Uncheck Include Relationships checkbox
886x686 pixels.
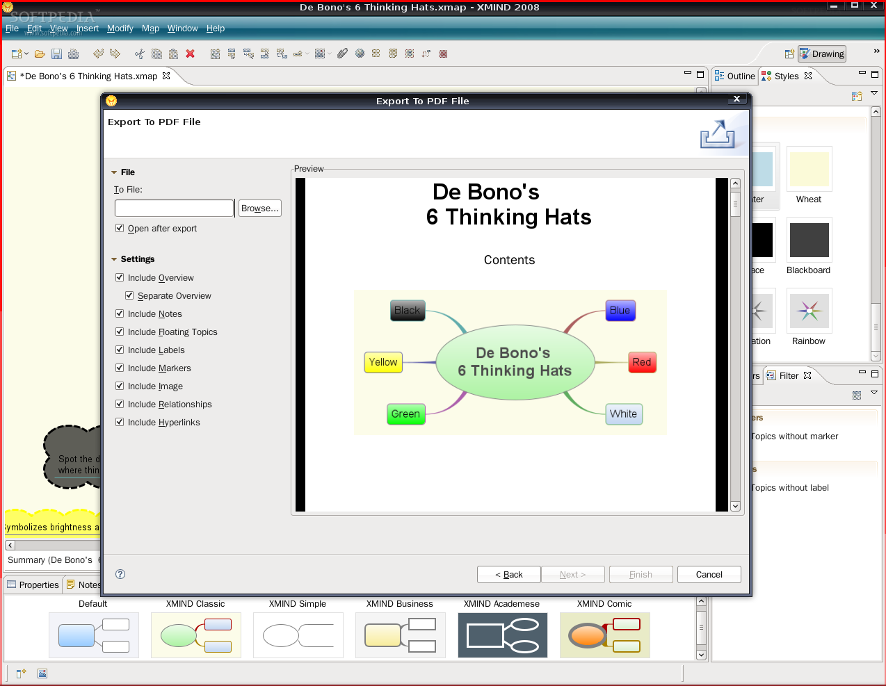tap(120, 404)
